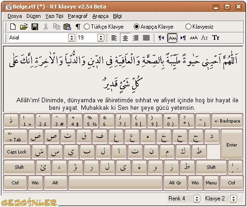The image size is (247, 207).
Task: Open the Dosya menu
Action: tap(15, 16)
